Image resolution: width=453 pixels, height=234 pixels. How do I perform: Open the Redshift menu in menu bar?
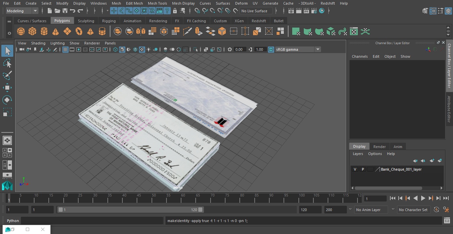point(328,3)
